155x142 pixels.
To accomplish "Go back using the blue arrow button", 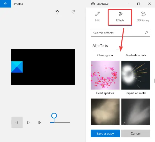I will [x=6, y=4].
